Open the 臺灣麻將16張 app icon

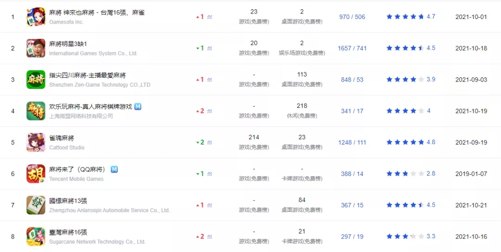36,236
